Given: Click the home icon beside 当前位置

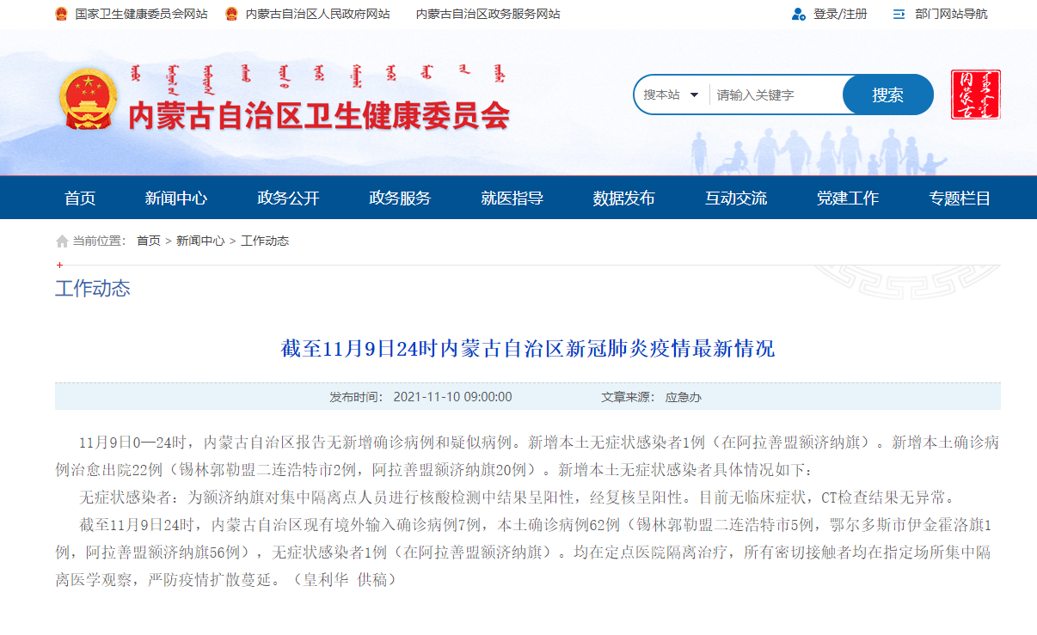Looking at the screenshot, I should tap(62, 241).
